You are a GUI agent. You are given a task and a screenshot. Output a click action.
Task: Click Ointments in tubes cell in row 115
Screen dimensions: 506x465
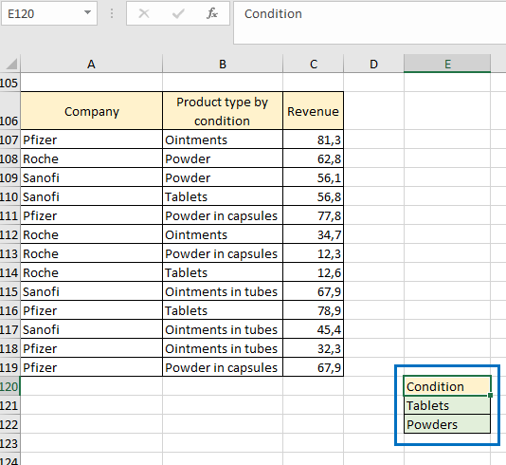pyautogui.click(x=223, y=291)
